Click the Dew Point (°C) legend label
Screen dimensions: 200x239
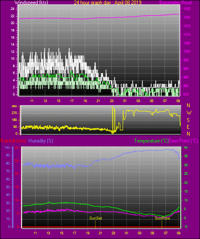(x=183, y=141)
